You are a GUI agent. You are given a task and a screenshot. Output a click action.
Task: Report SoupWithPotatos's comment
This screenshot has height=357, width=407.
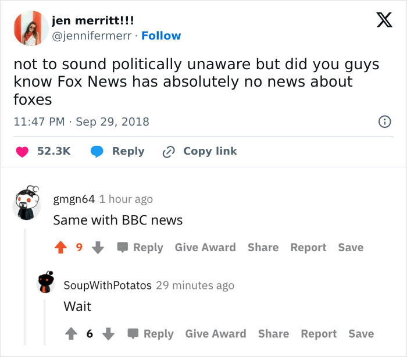pos(319,334)
